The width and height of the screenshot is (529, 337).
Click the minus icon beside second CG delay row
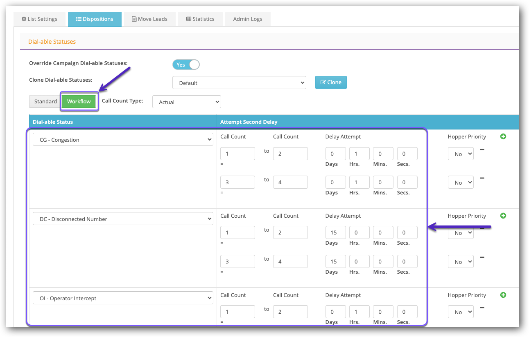tap(482, 178)
